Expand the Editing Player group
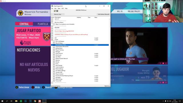The image size is (183, 103). pos(54,48)
